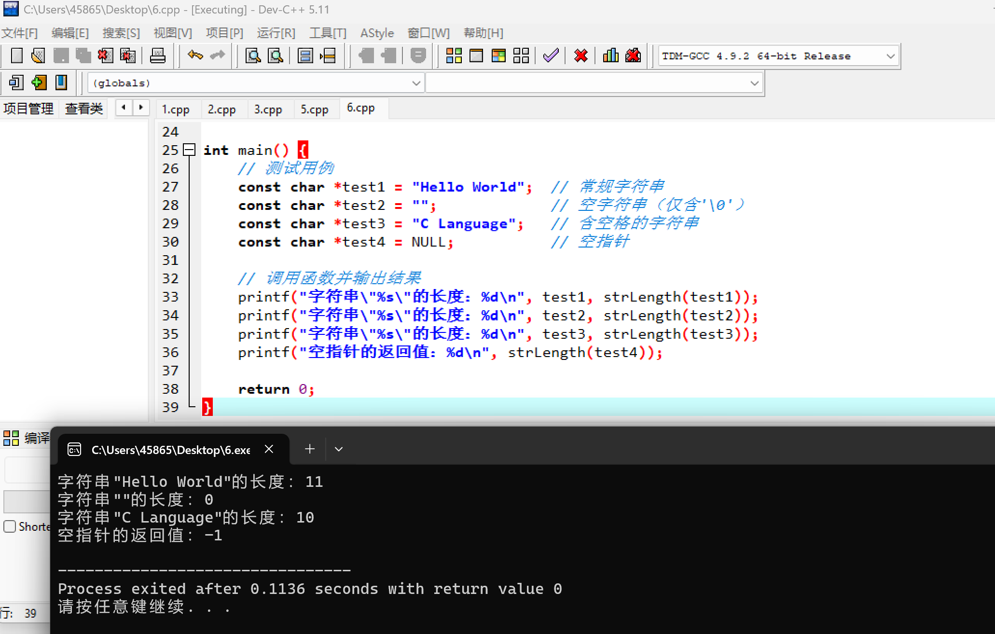Click the Compile icon with colored squares
The height and width of the screenshot is (634, 995).
tap(454, 56)
